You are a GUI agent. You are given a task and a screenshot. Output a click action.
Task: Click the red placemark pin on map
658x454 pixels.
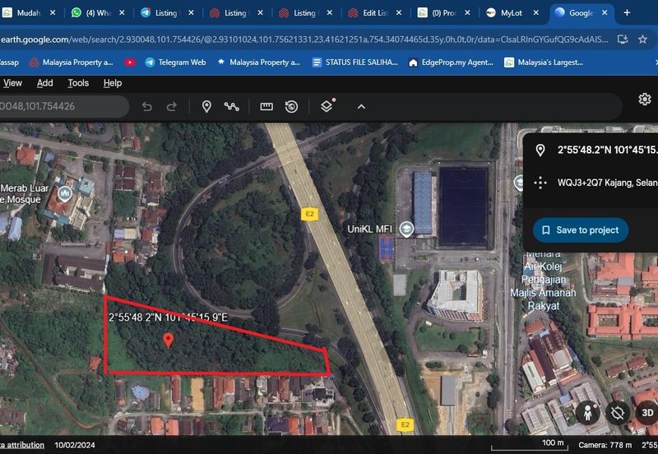(x=169, y=340)
